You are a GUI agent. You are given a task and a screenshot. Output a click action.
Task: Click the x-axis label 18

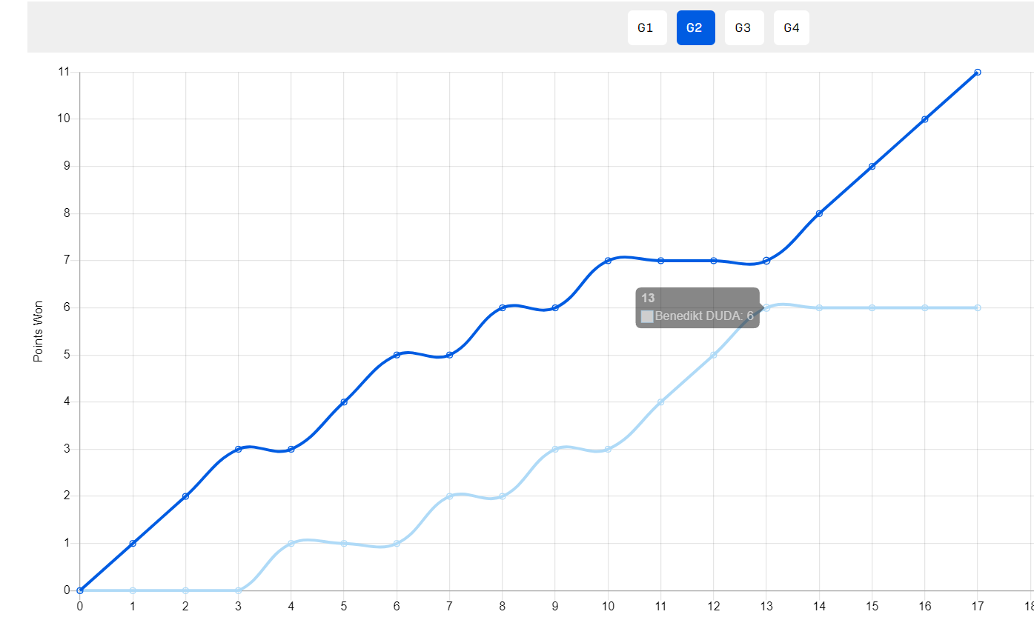click(1029, 605)
